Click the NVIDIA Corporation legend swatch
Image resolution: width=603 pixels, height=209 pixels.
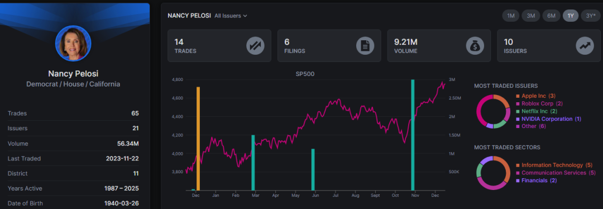518,119
